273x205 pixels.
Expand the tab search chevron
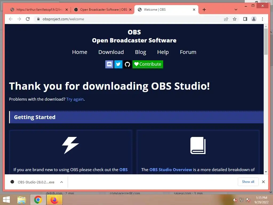tap(236, 10)
